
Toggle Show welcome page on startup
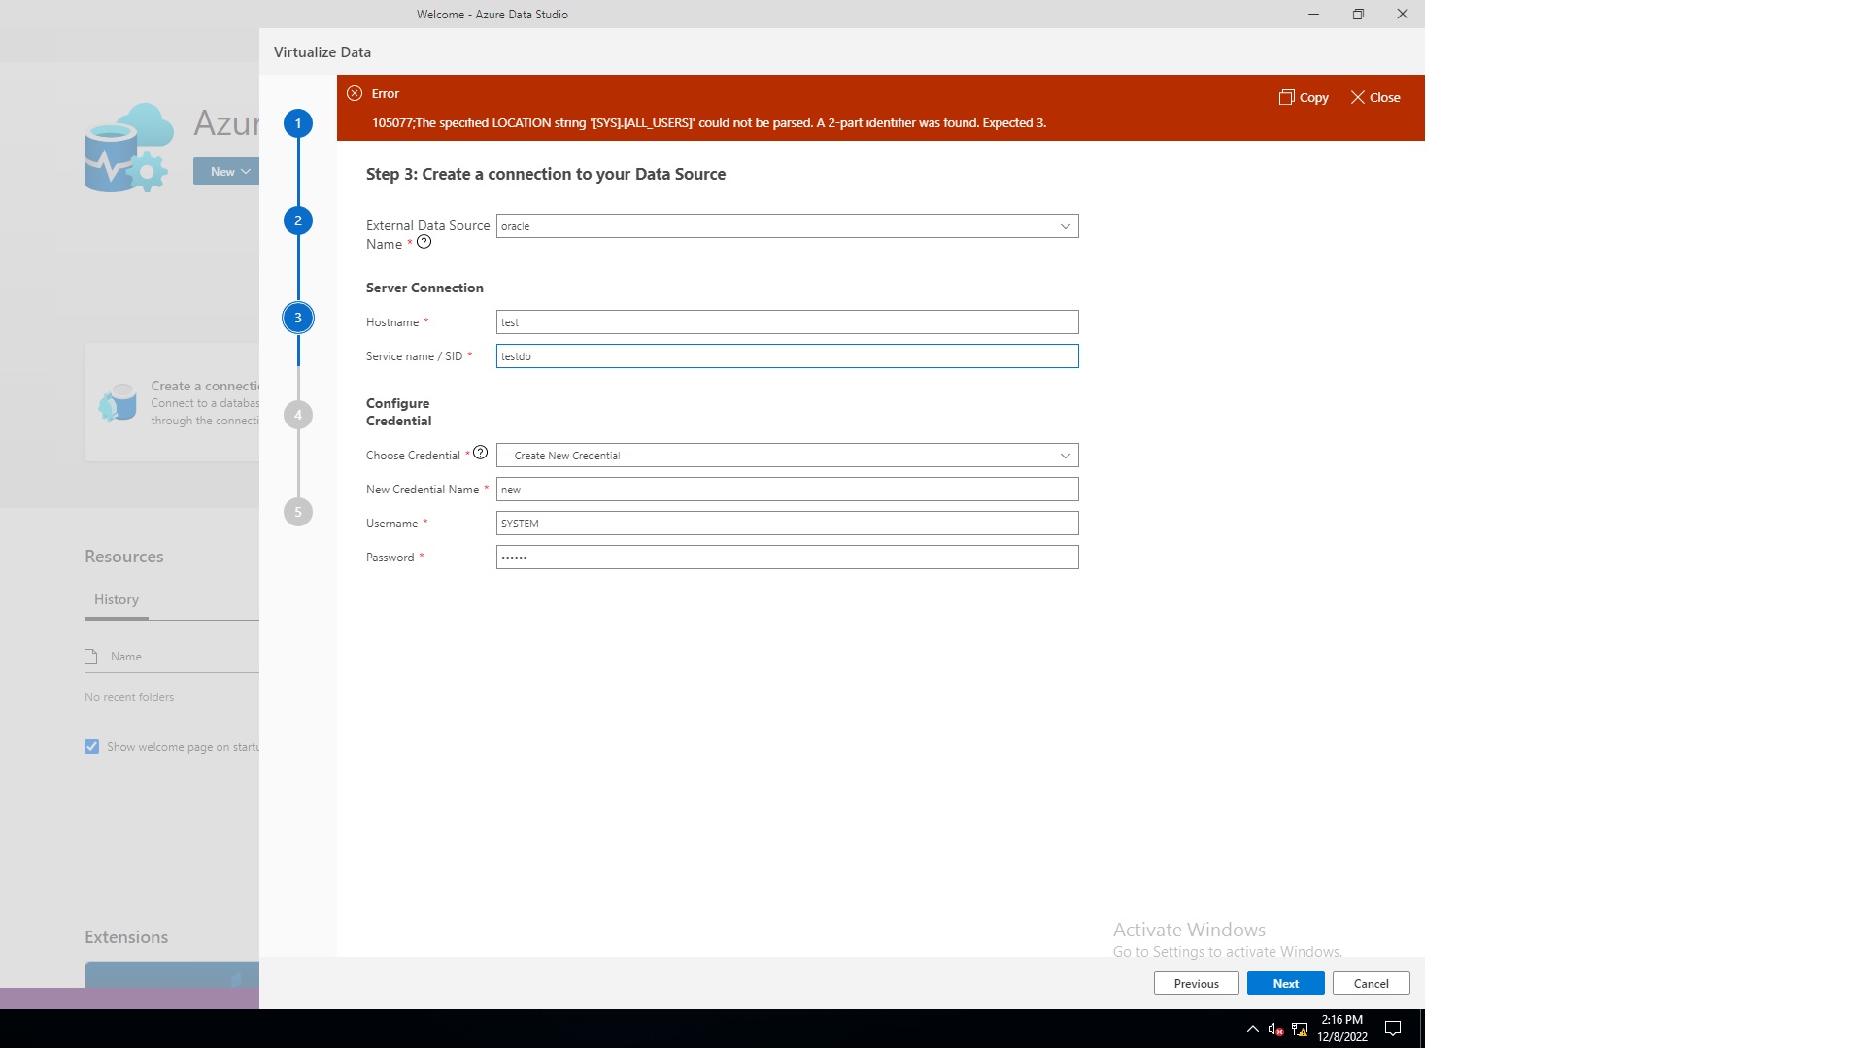[x=91, y=745]
